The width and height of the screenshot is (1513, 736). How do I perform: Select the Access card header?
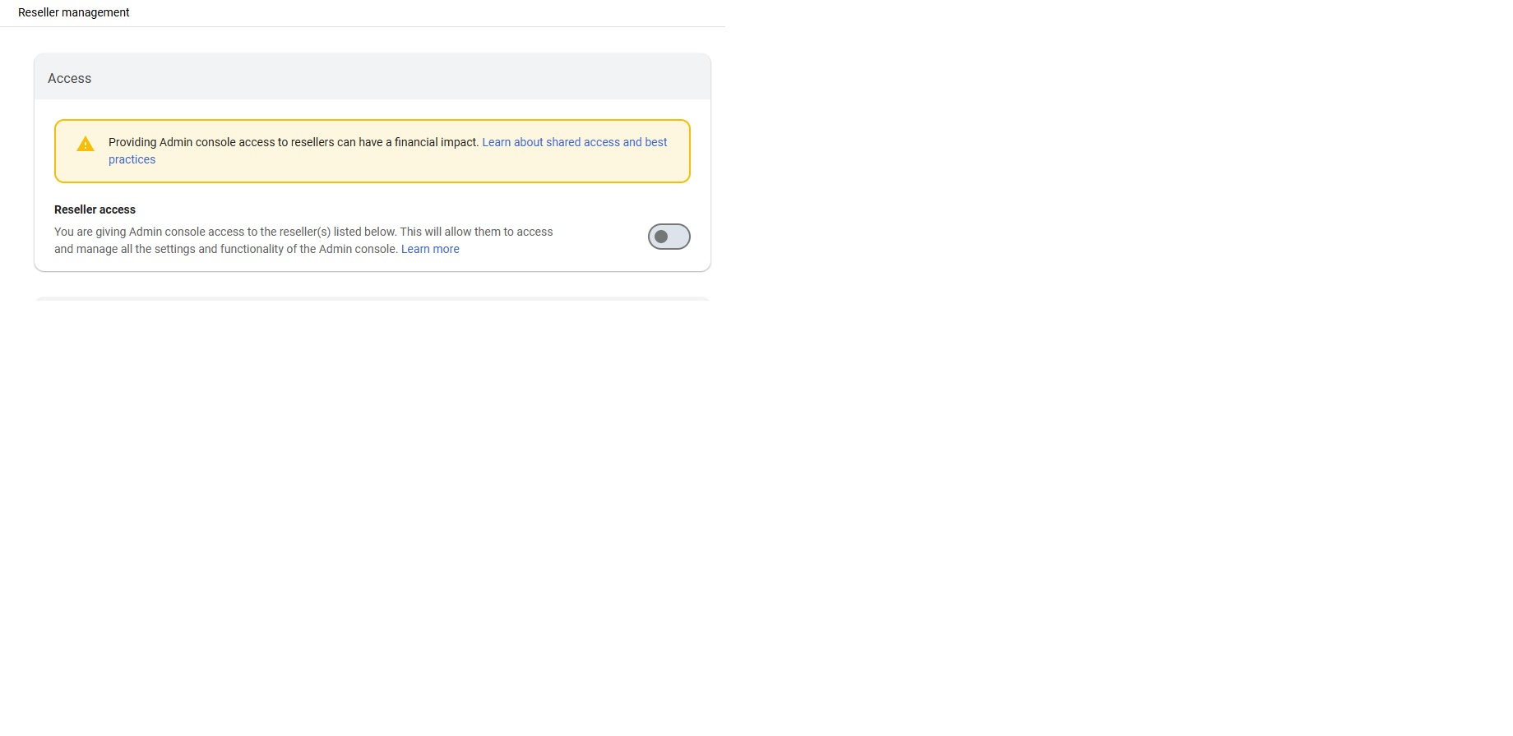pyautogui.click(x=372, y=77)
